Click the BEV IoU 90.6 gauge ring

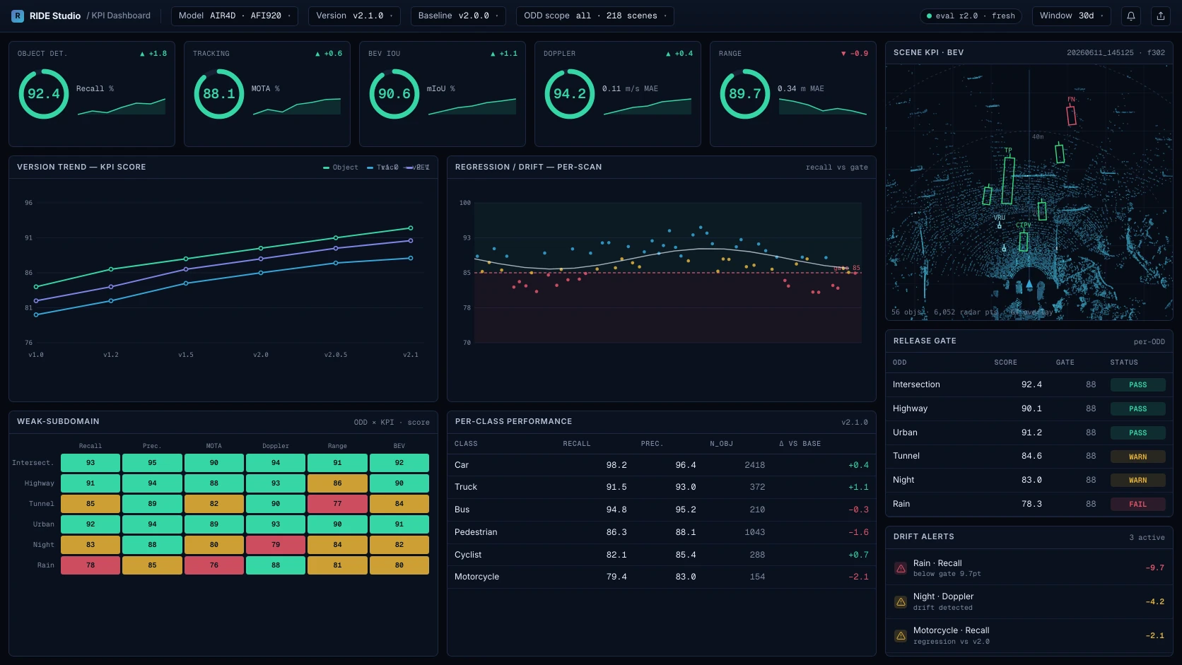tap(394, 94)
